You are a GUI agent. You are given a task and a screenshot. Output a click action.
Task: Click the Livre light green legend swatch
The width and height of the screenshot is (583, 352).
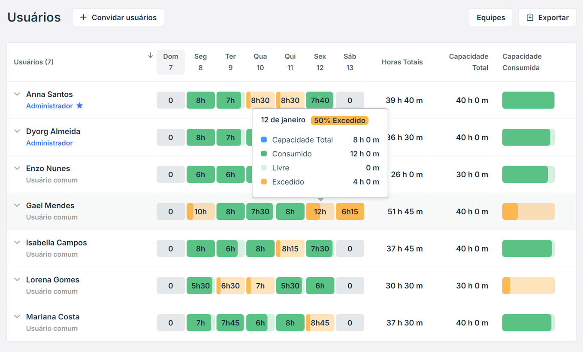point(264,168)
